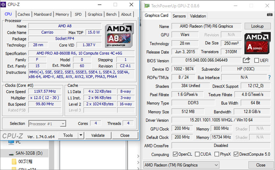Viewport: 275px width, 170px height.
Task: Click the Bandwidth value 12.8 GB/s
Action: point(252,112)
